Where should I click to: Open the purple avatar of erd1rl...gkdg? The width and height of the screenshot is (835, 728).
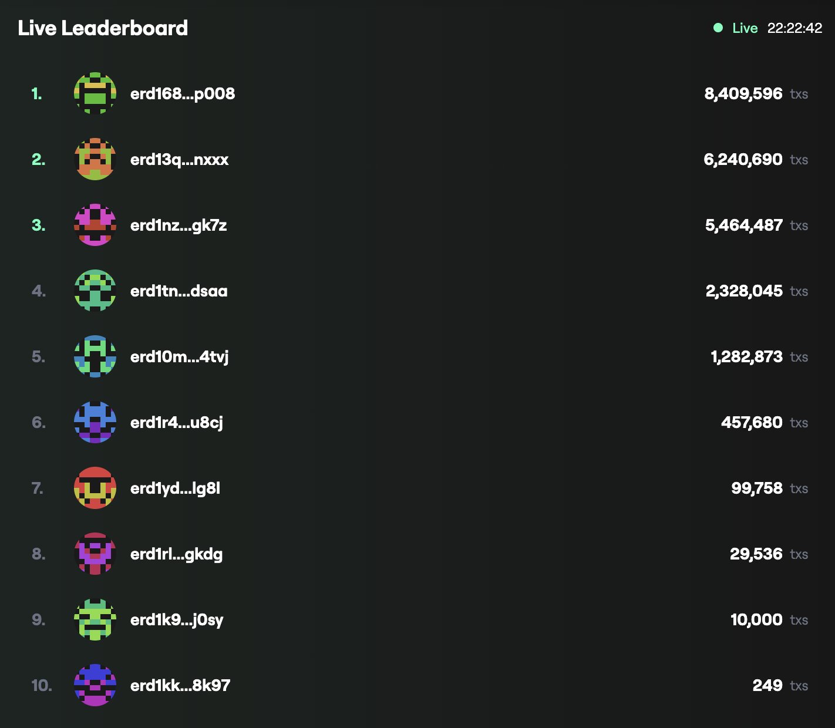95,554
